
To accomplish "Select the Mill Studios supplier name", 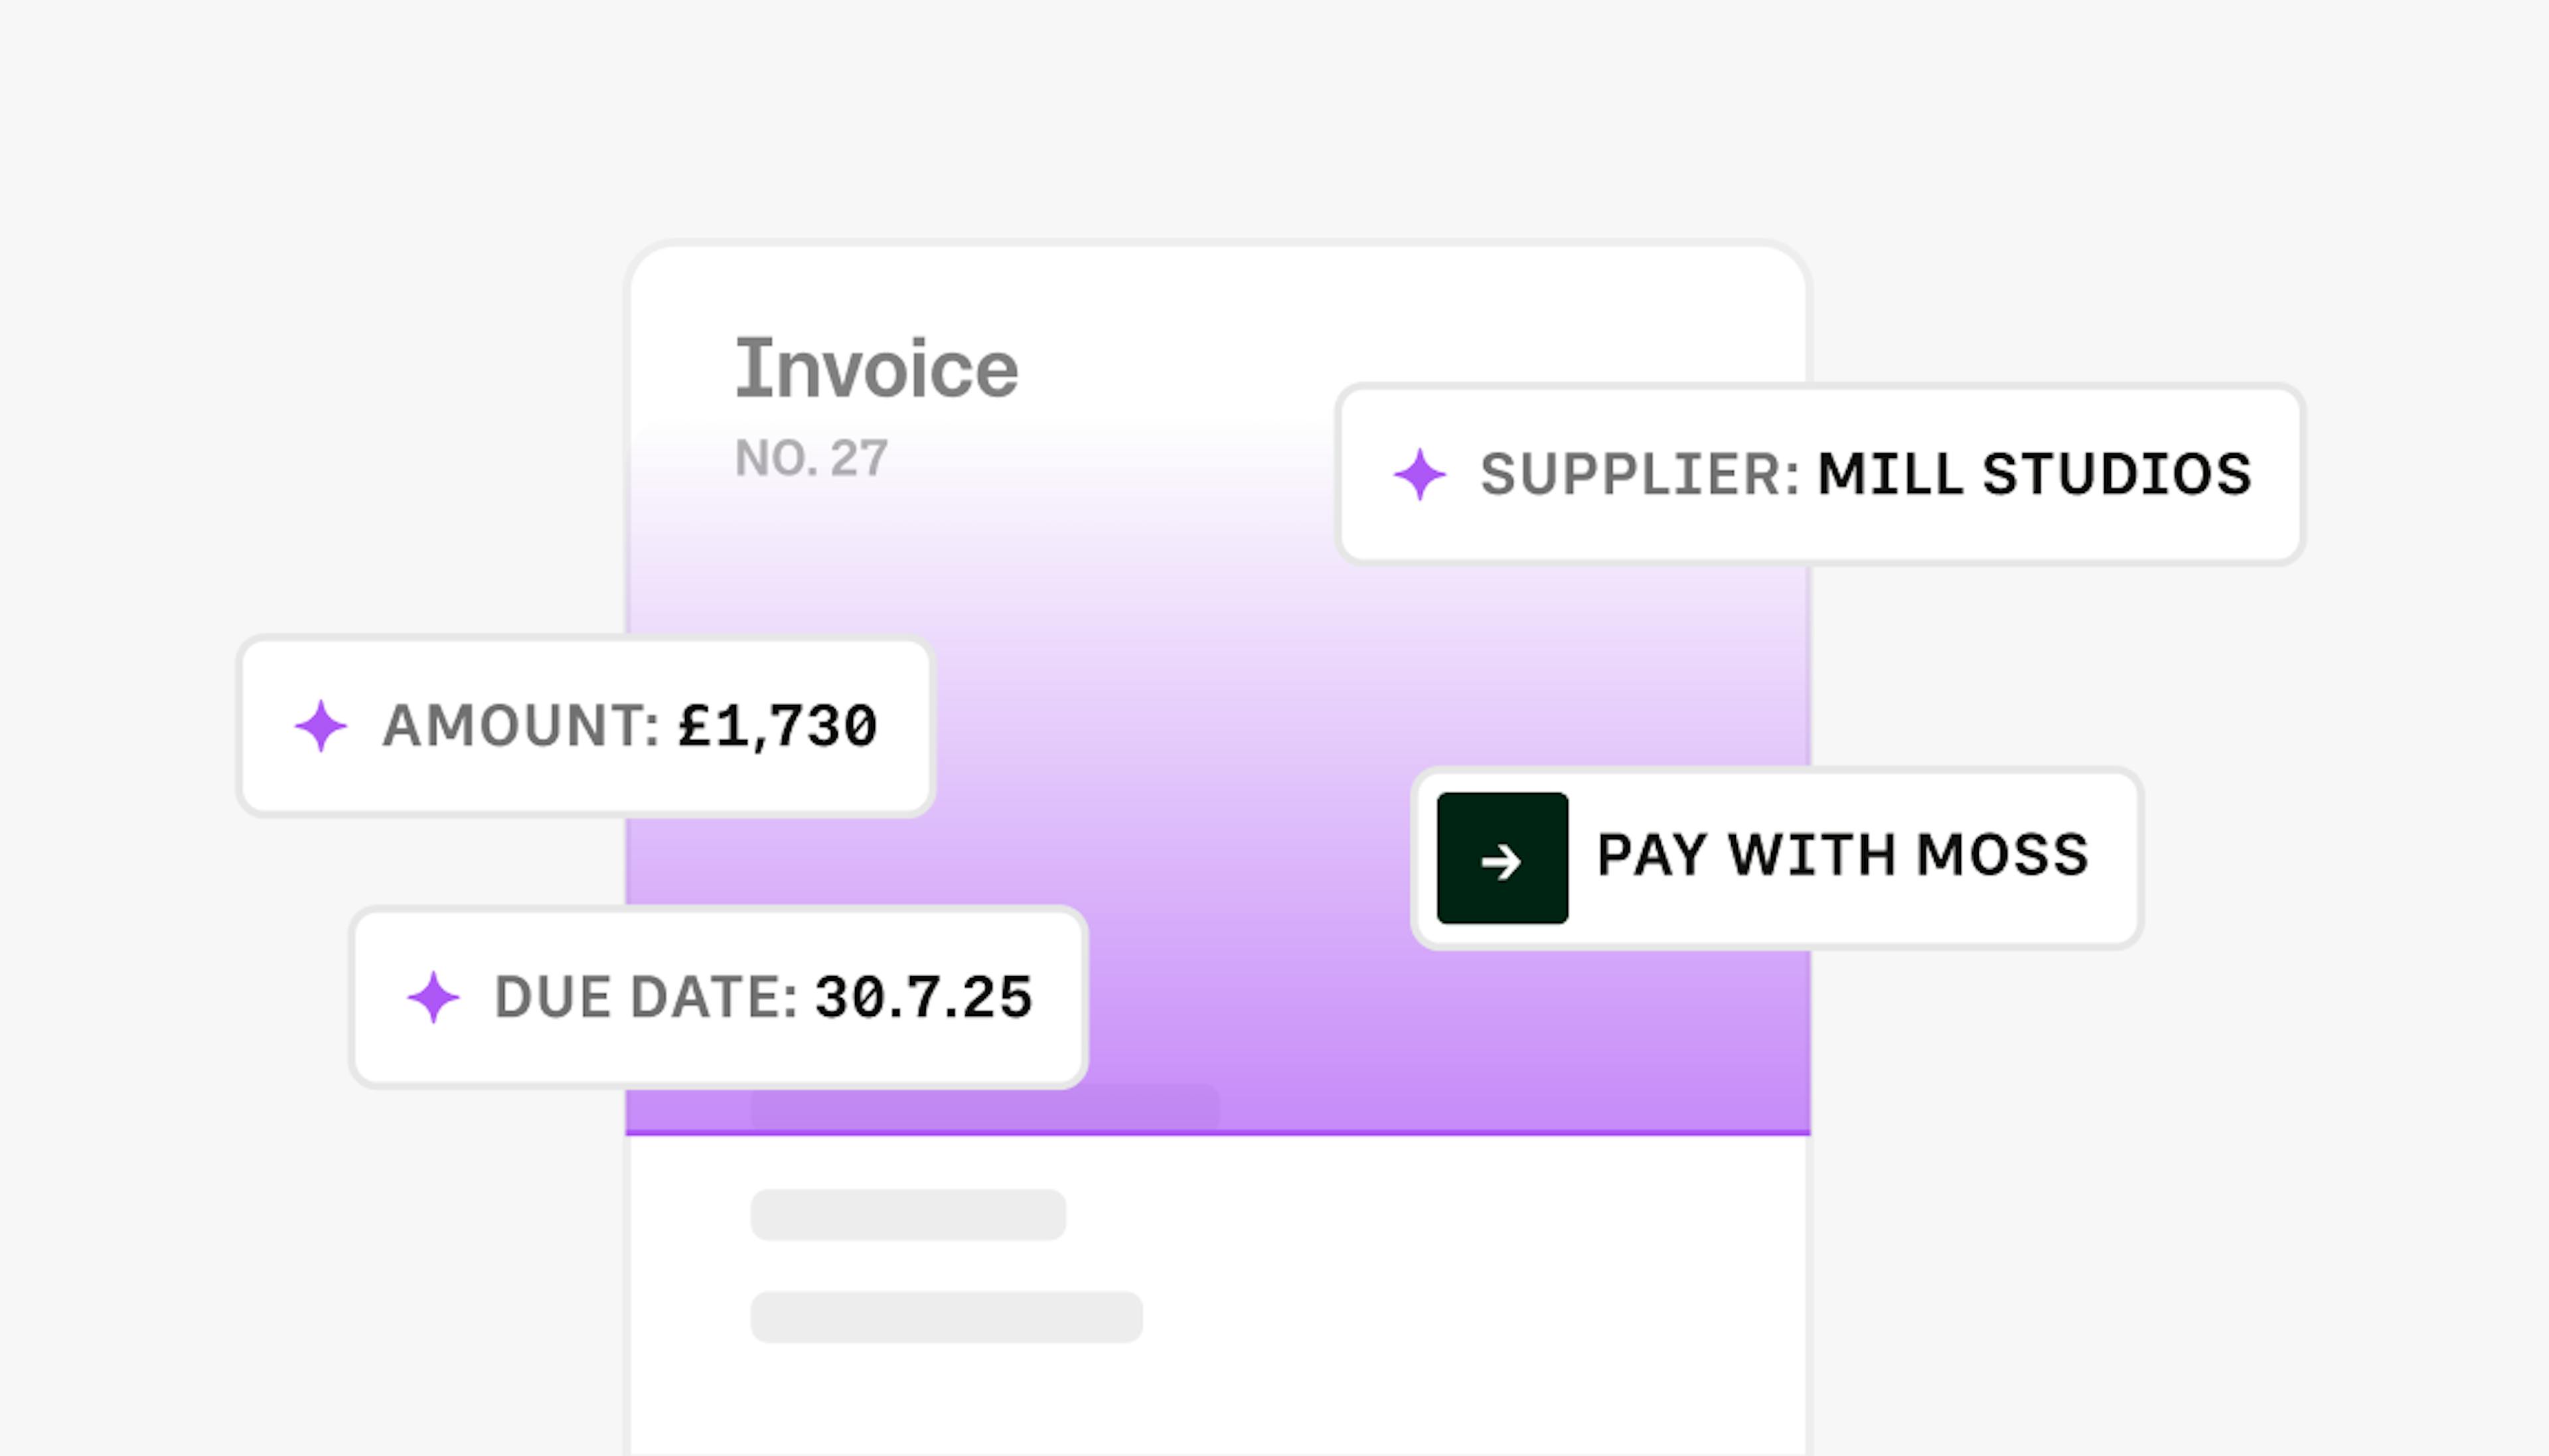I will pos(2034,474).
